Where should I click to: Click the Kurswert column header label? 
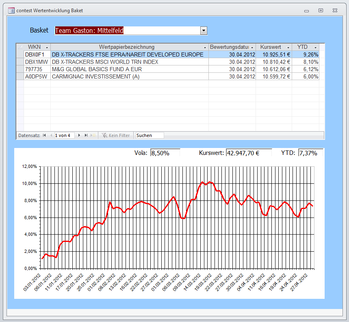pyautogui.click(x=271, y=47)
